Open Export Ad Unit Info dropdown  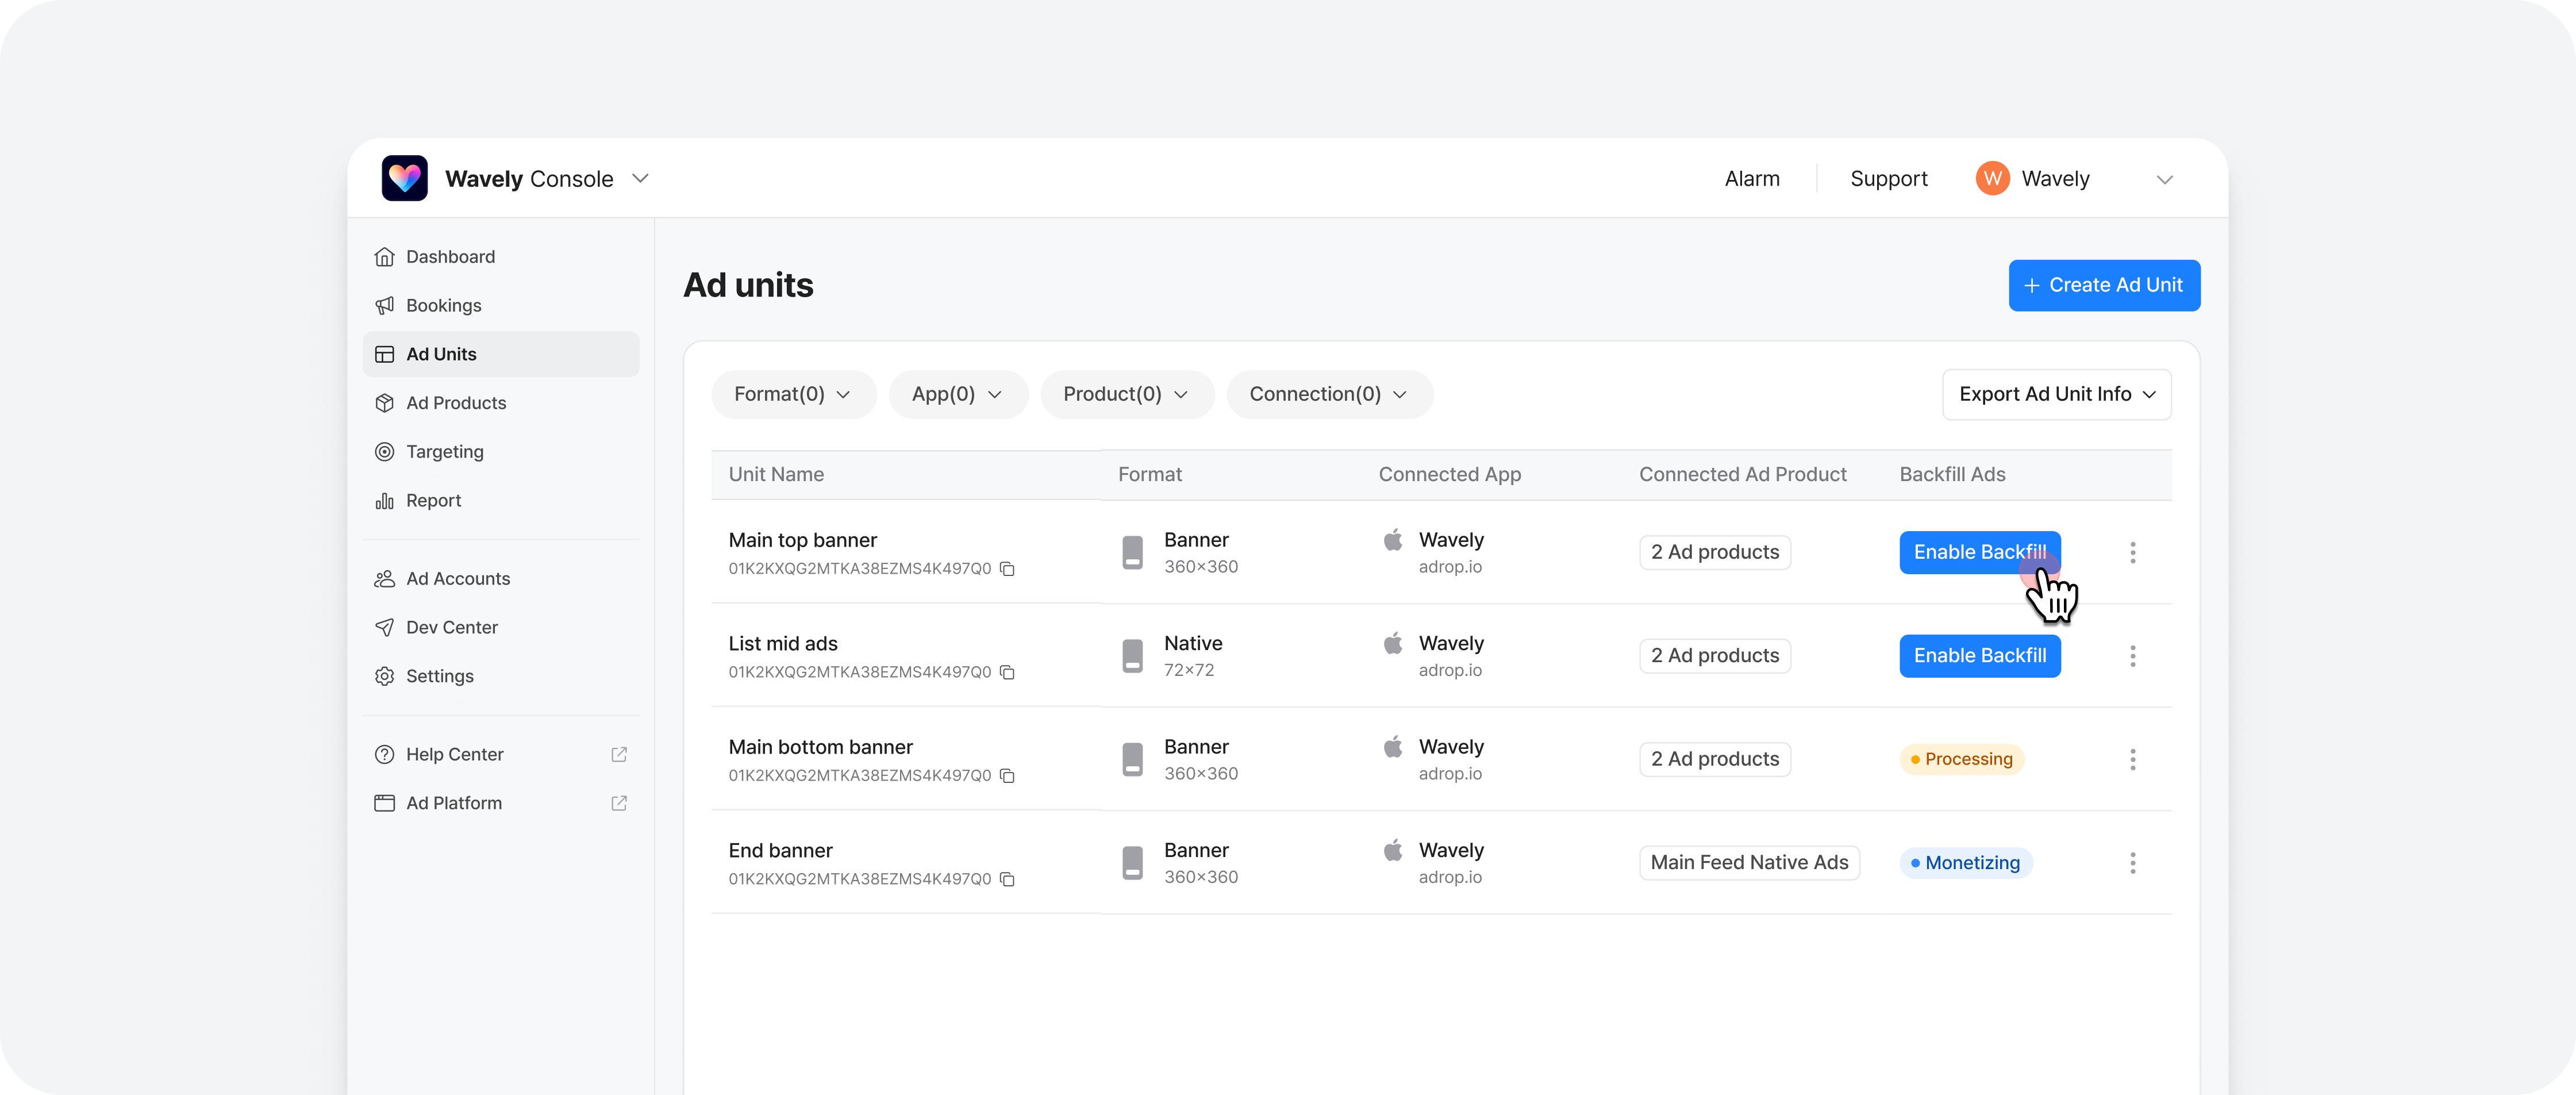pos(2056,394)
